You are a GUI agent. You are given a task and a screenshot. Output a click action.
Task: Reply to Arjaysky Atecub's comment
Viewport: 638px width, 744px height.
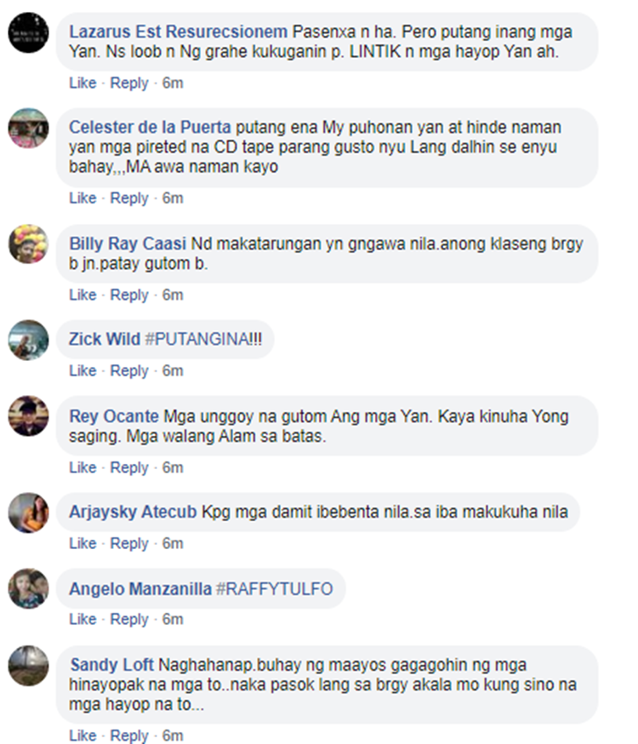129,543
